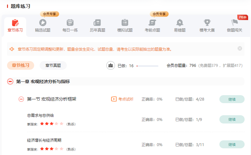Click the 做题闯关 flag icon

(235, 23)
